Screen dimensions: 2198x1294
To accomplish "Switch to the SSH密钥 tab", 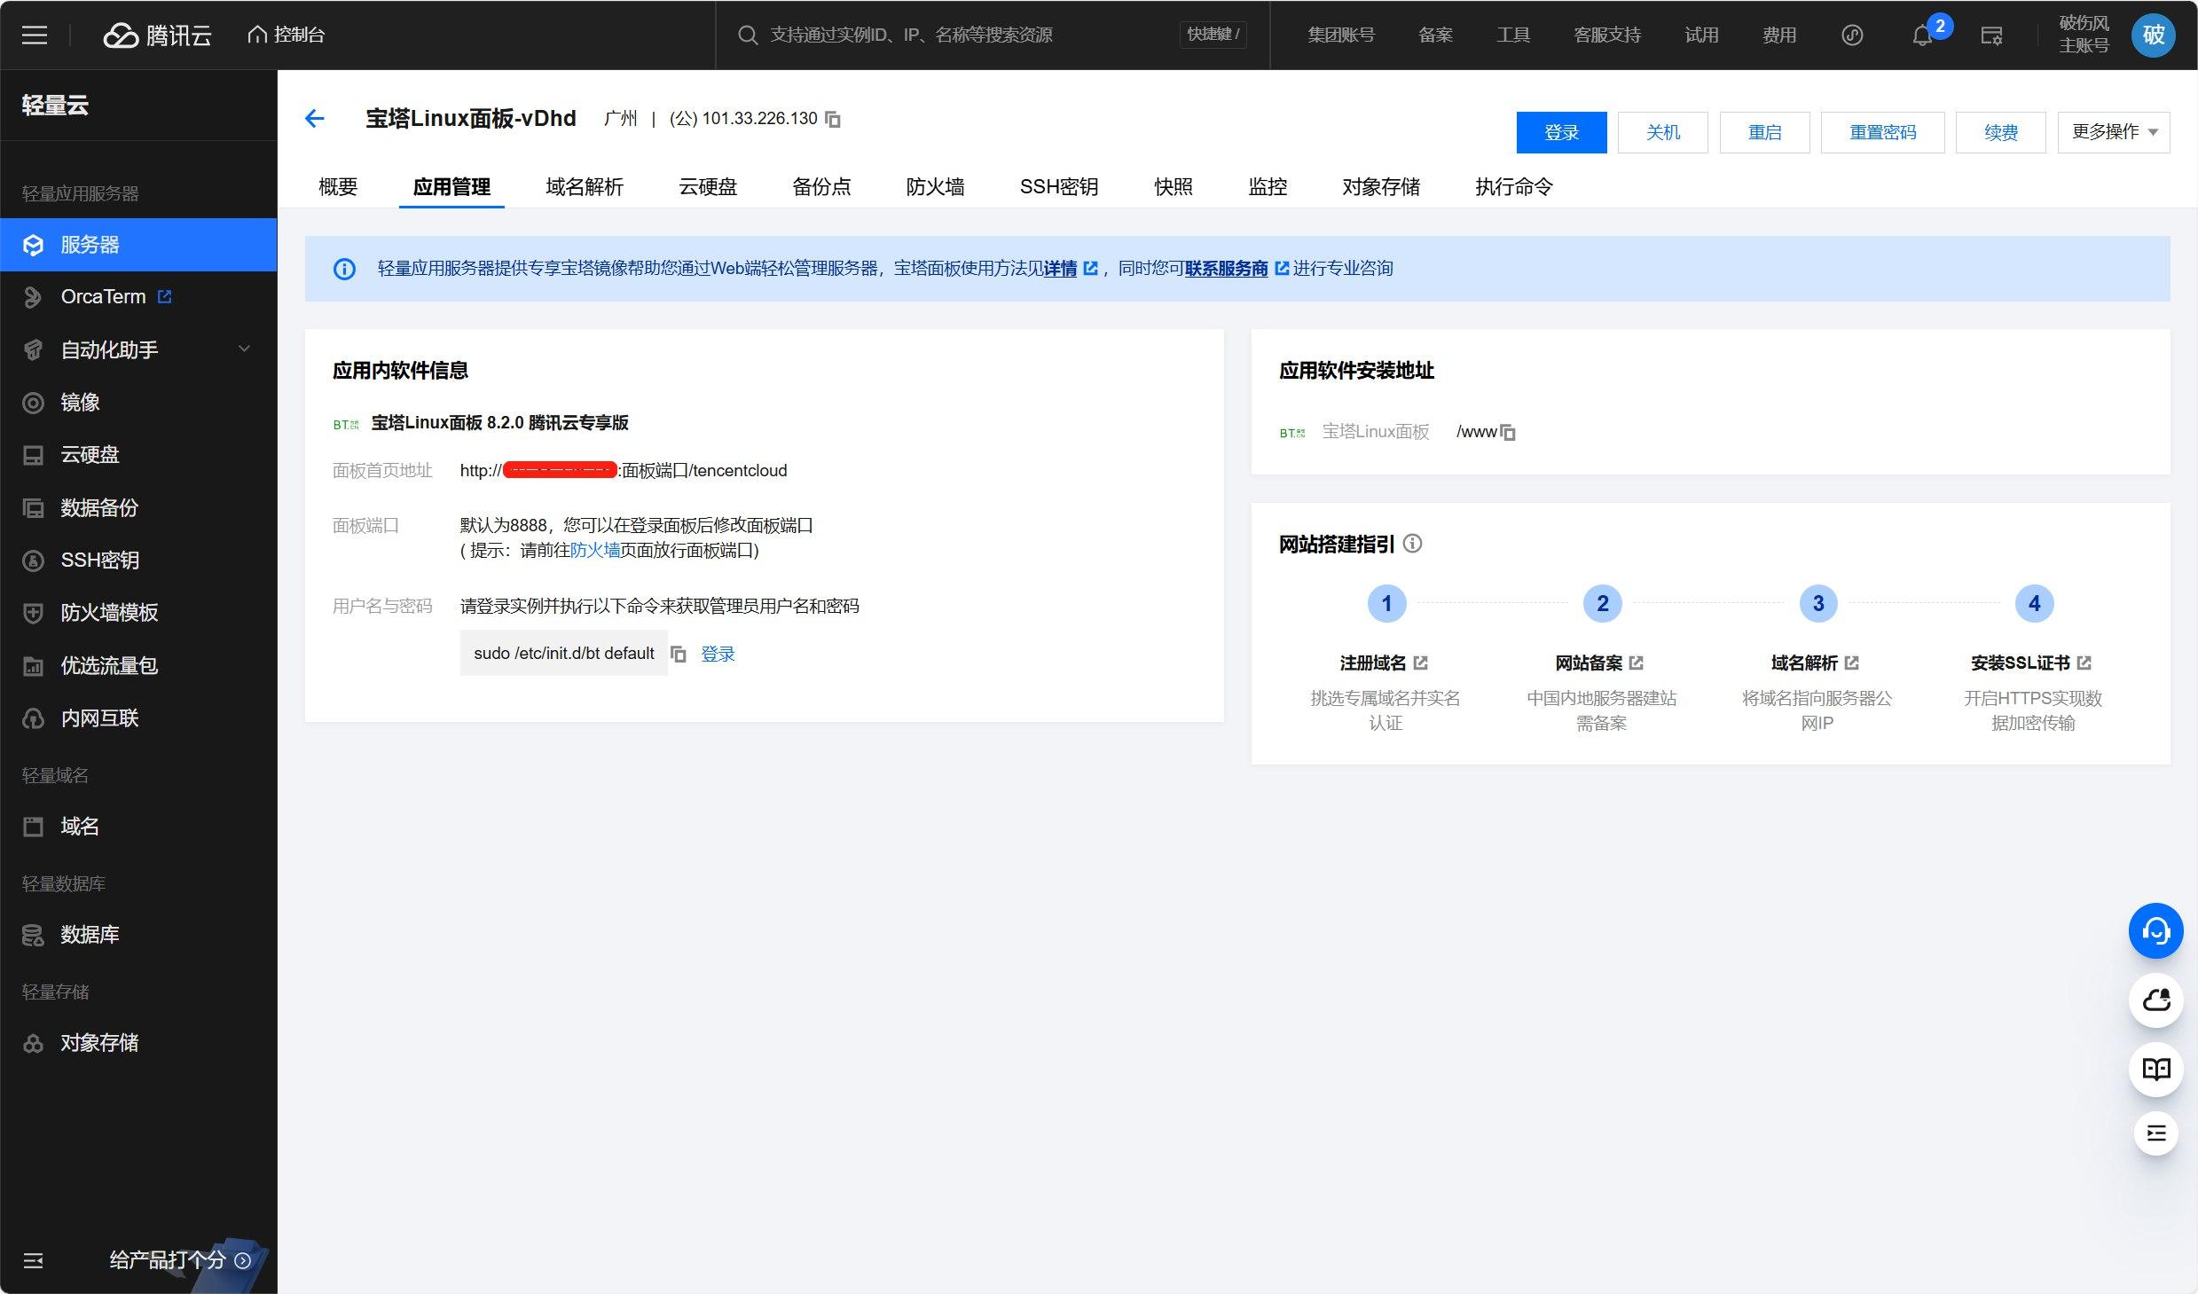I will pos(1059,186).
